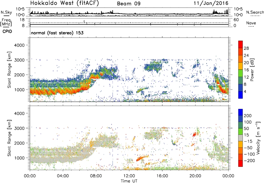Click the 'CPID' label

[x=7, y=31]
